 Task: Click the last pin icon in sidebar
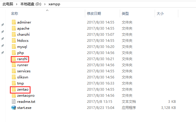pos(3,53)
